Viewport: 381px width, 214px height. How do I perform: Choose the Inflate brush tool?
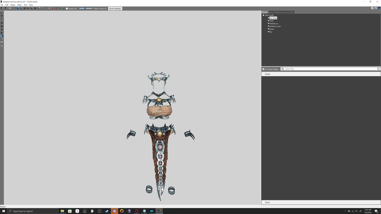(25, 8)
